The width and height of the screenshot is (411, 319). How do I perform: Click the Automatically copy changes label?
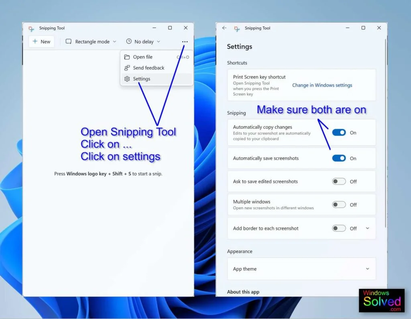pyautogui.click(x=262, y=127)
